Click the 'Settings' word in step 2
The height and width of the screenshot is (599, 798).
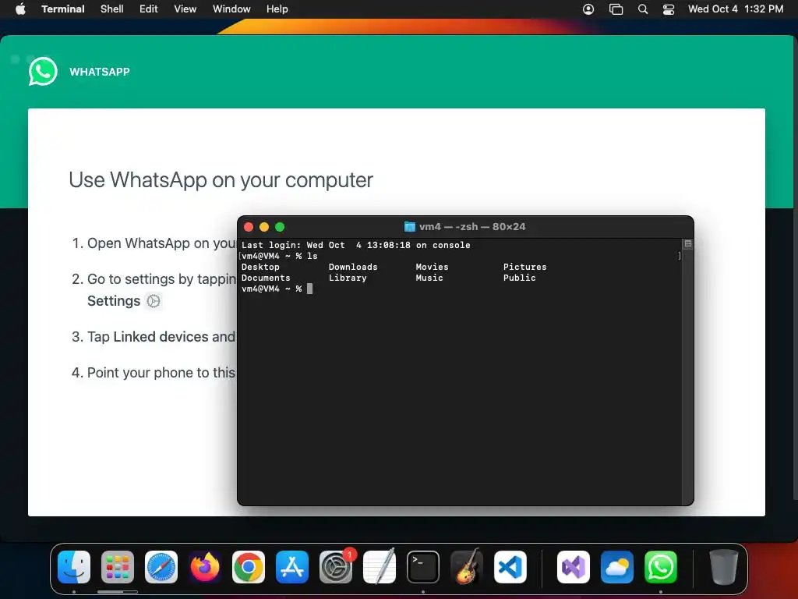pos(114,301)
